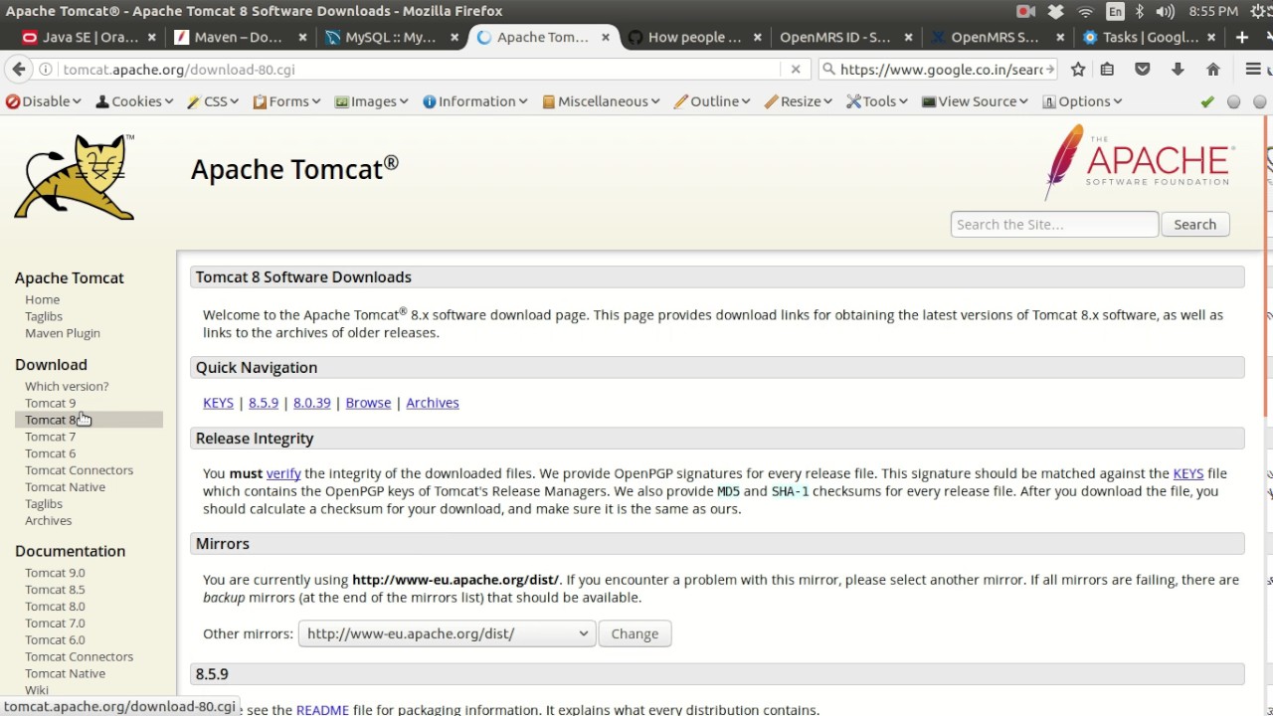
Task: Click the Change mirror button
Action: coord(635,633)
